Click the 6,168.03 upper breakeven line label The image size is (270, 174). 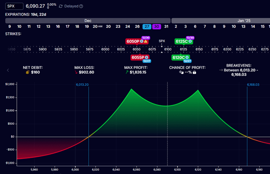(x=253, y=85)
